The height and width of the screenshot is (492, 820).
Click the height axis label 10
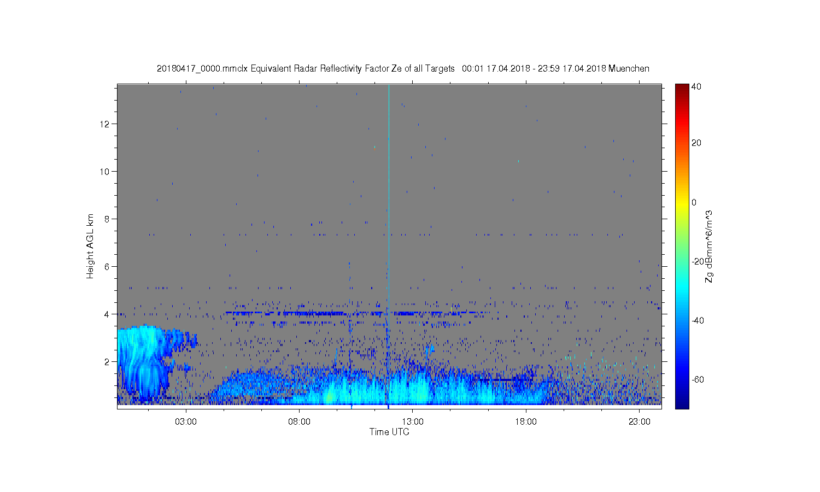pyautogui.click(x=106, y=172)
